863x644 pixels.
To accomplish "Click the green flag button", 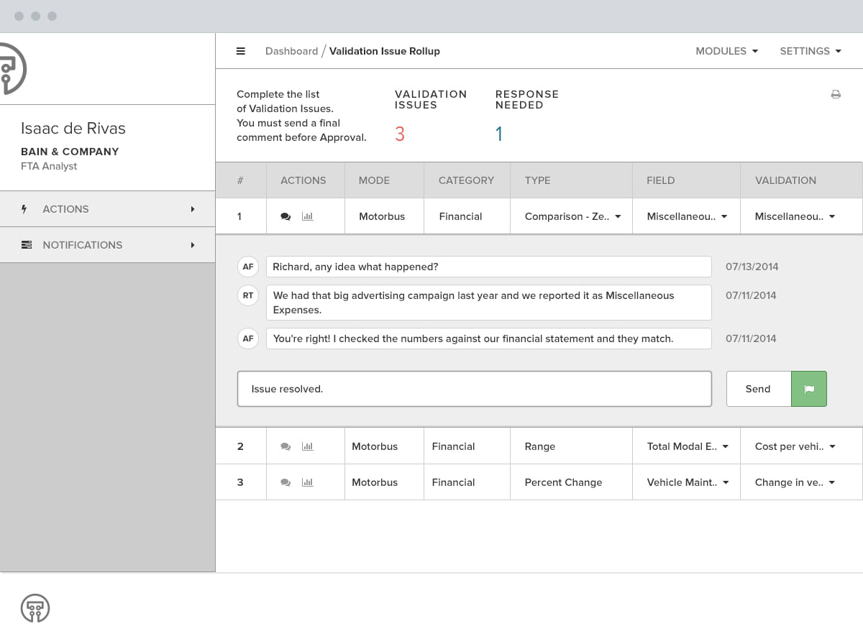I will pos(809,389).
